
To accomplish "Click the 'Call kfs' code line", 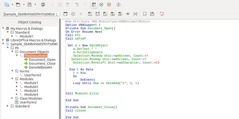I will coord(73,35).
